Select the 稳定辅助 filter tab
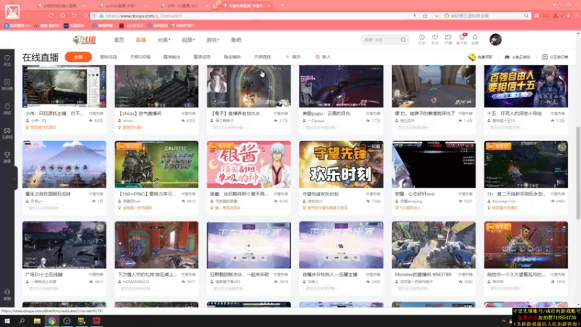The height and width of the screenshot is (327, 581). pyautogui.click(x=232, y=57)
